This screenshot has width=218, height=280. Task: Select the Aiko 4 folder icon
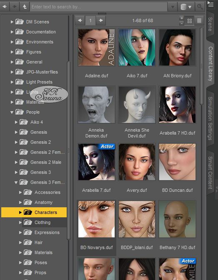click(x=23, y=122)
